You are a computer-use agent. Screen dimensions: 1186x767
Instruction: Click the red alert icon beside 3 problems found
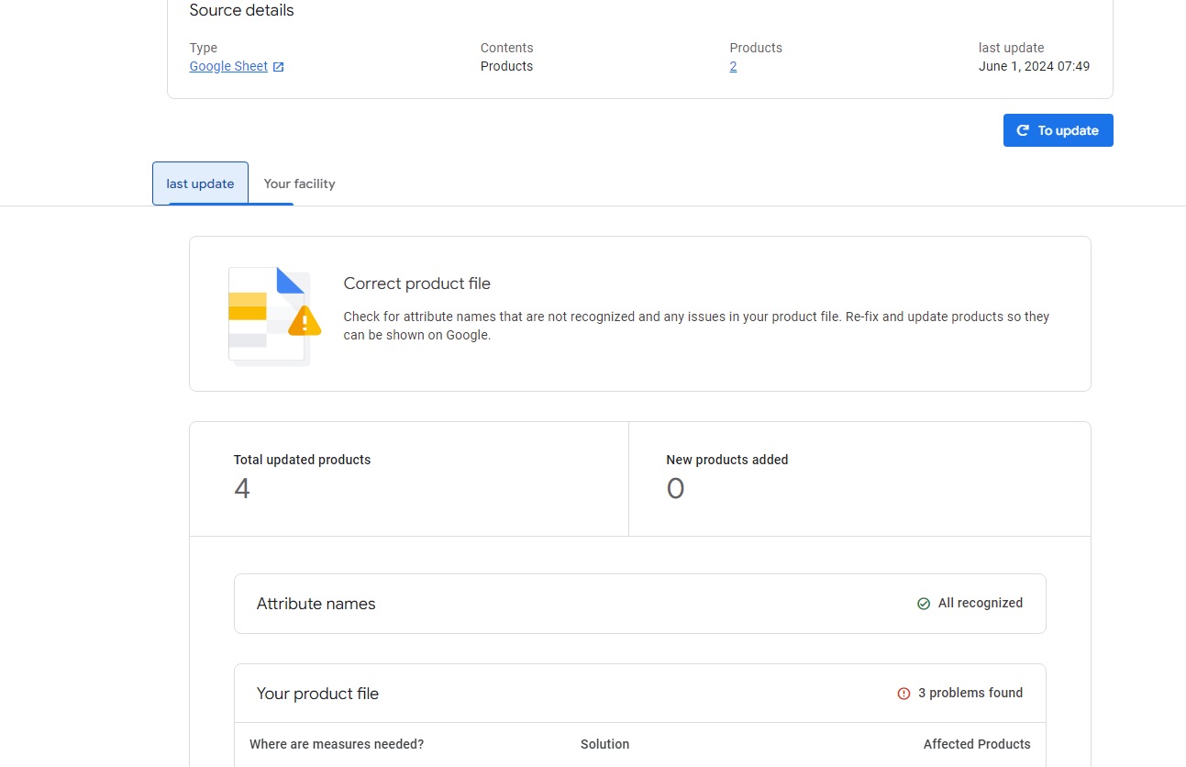click(x=903, y=694)
